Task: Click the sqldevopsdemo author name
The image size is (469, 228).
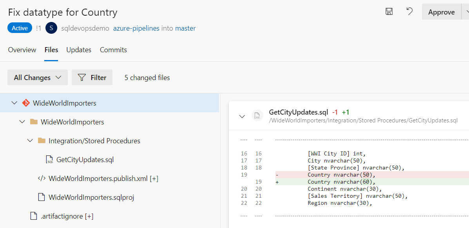Action: (x=85, y=29)
